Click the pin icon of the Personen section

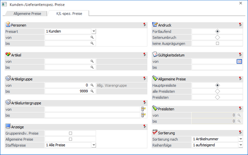(x=143, y=25)
